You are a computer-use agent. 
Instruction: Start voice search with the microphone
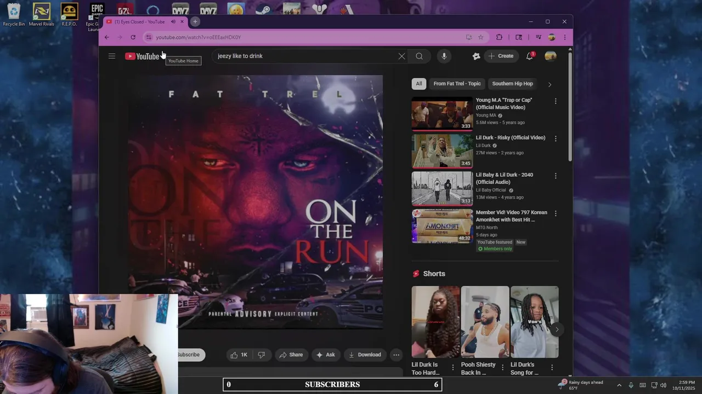pyautogui.click(x=444, y=56)
